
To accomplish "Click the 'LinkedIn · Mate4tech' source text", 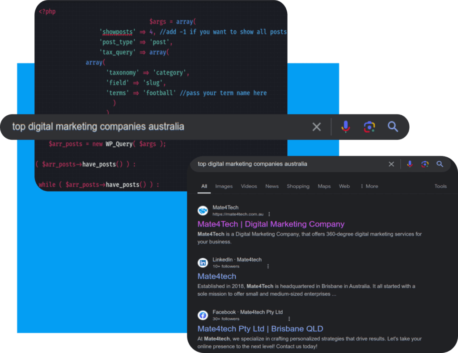I will point(237,260).
